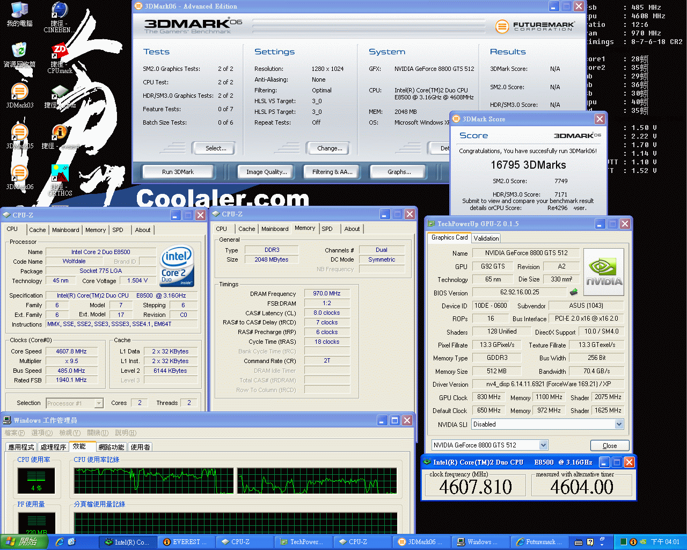This screenshot has height=550, width=687.
Task: Click the green monitor tray icon
Action: tap(624, 542)
